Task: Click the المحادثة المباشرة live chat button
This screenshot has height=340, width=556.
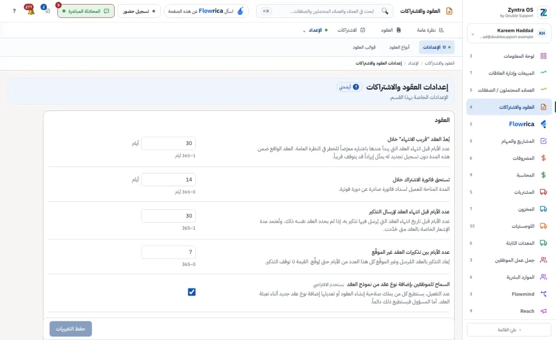Action: [86, 11]
